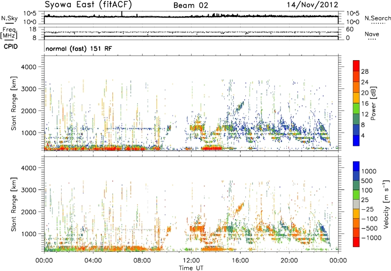Click the '12' Power color bar value
This screenshot has width=391, height=271.
pos(365,114)
